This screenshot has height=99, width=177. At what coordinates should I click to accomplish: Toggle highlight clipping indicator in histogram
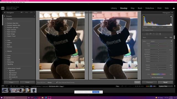171,16
